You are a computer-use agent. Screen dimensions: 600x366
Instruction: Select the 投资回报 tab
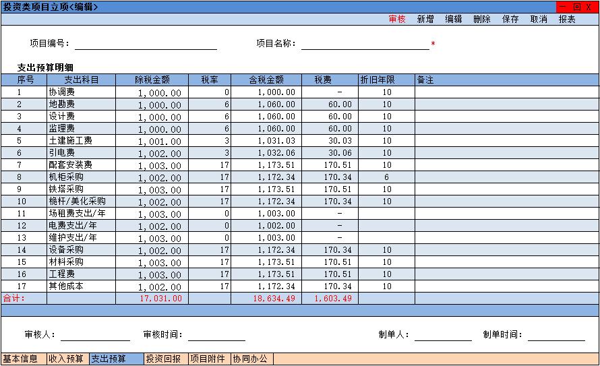pos(164,359)
